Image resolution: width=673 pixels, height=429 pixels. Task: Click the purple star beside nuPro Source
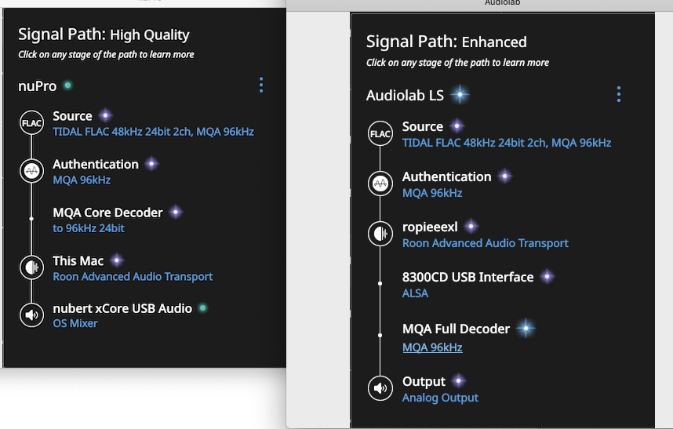(104, 116)
